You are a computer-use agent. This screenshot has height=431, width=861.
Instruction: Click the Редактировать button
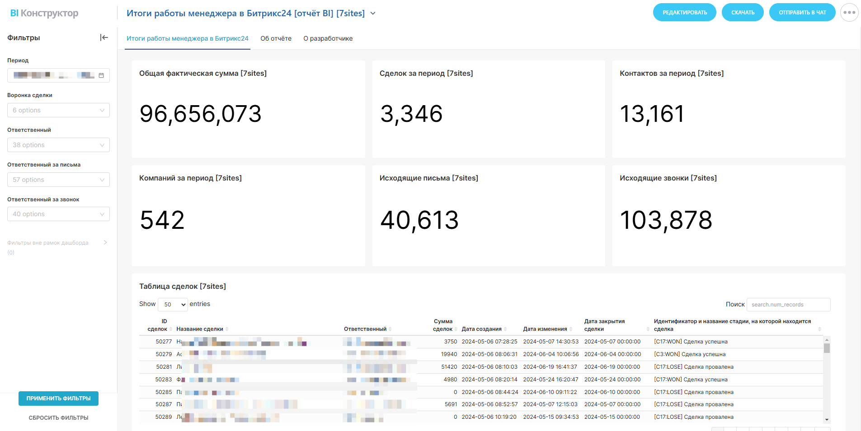(684, 13)
